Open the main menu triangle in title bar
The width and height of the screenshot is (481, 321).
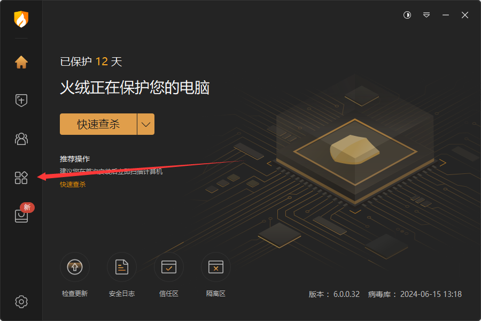point(426,15)
